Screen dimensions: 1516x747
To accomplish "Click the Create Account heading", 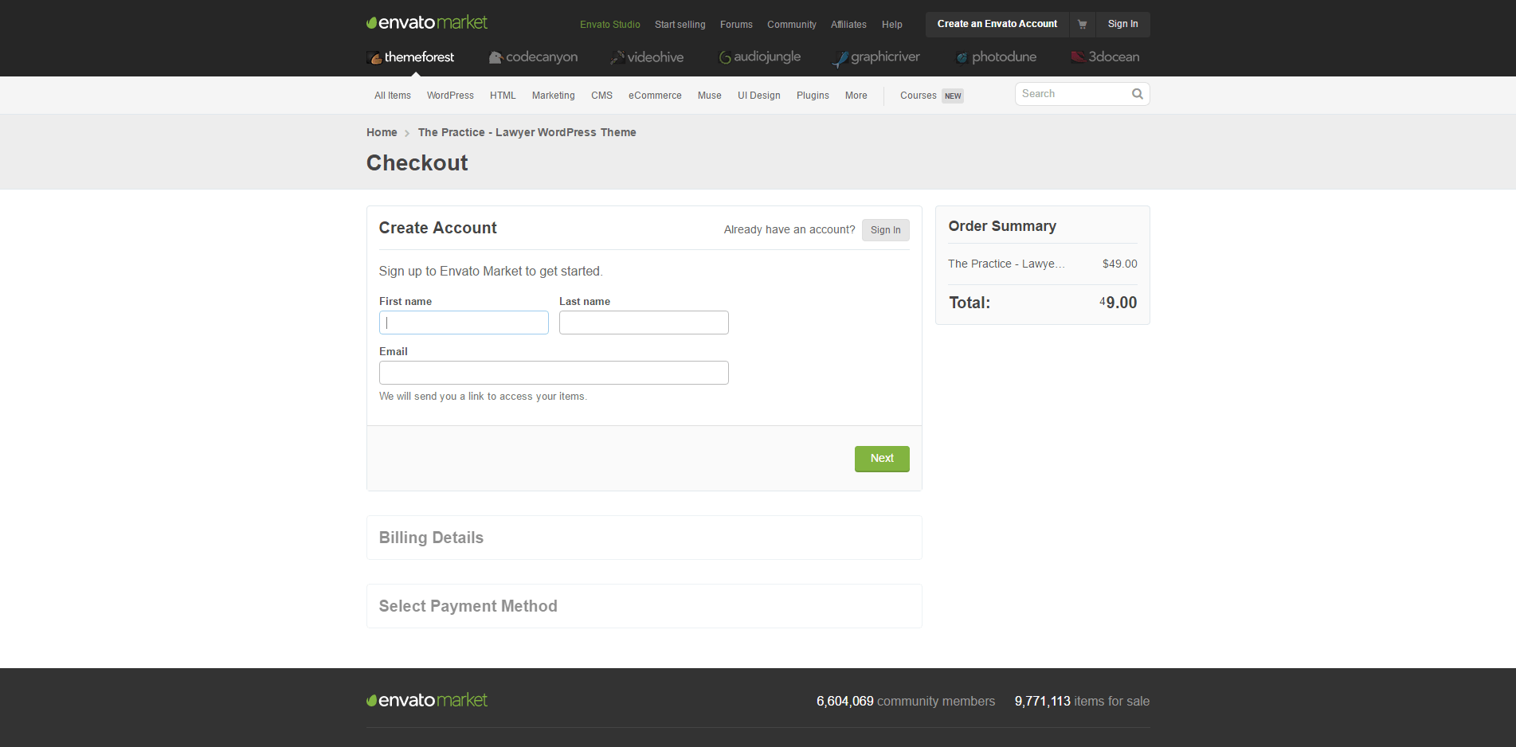I will (x=437, y=228).
